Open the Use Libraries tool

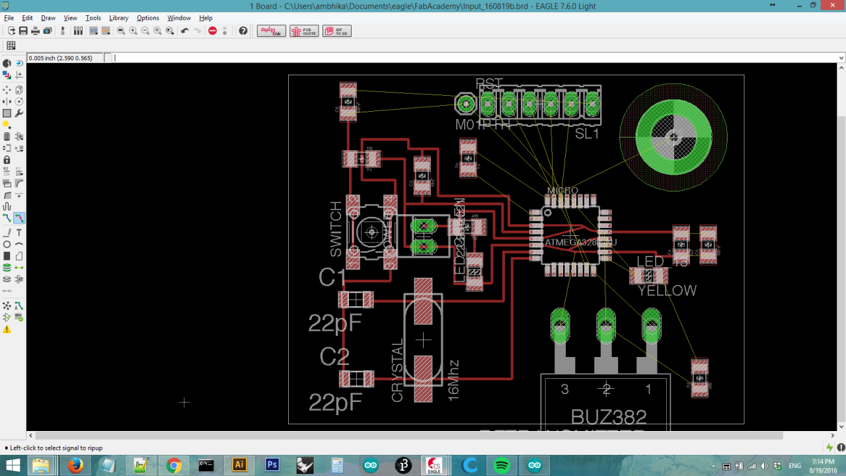[x=78, y=30]
